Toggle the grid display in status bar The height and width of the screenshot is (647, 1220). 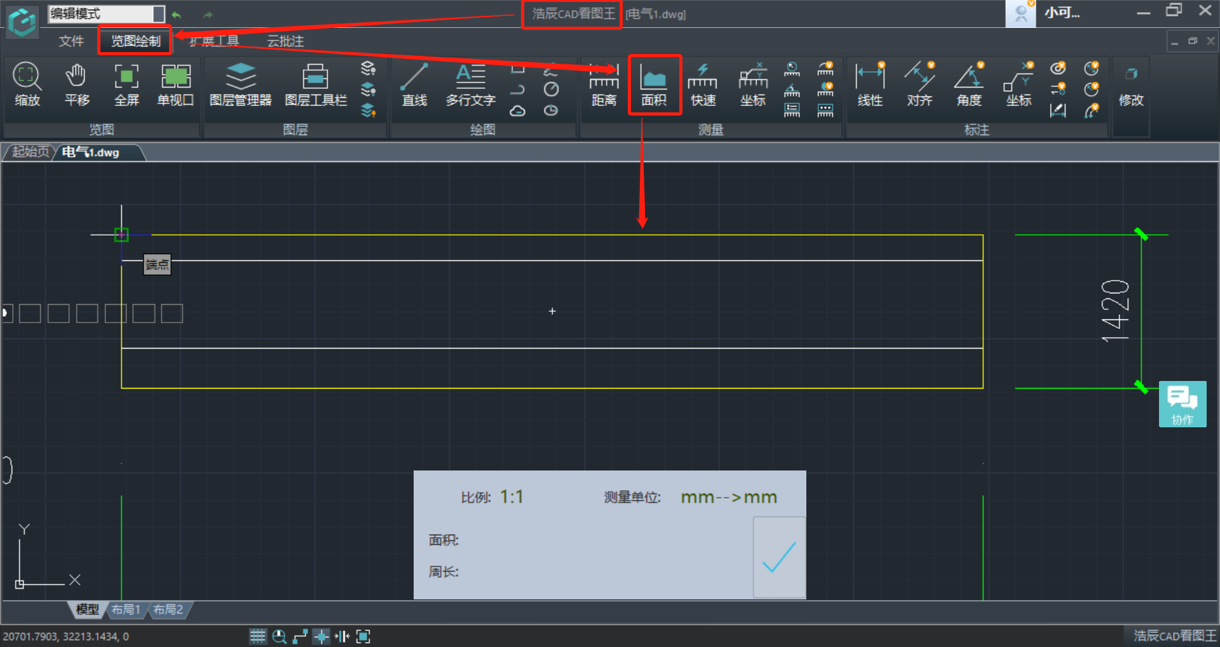point(257,636)
